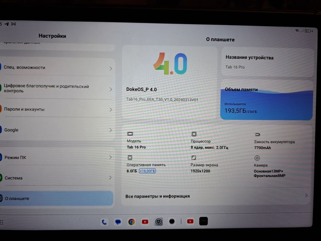321x241 pixels.
Task: Tap the 193,5ГБ storage usage value
Action: [x=235, y=111]
